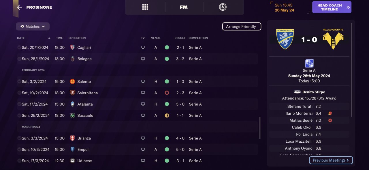The height and width of the screenshot is (170, 369).
Task: Toggle checkmark on Sat 3/2/2024 match
Action: point(19,81)
